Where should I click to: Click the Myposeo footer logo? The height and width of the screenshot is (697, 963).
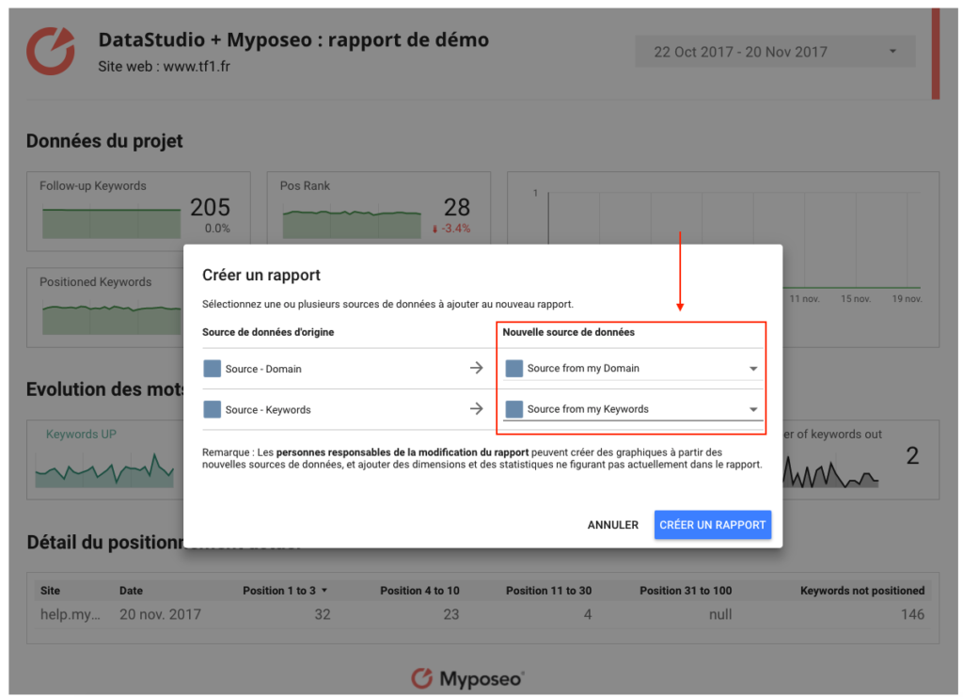(467, 678)
